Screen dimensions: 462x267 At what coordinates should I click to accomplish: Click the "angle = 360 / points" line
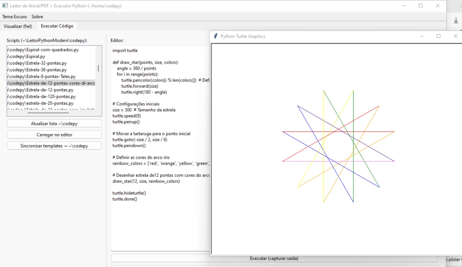pos(137,68)
